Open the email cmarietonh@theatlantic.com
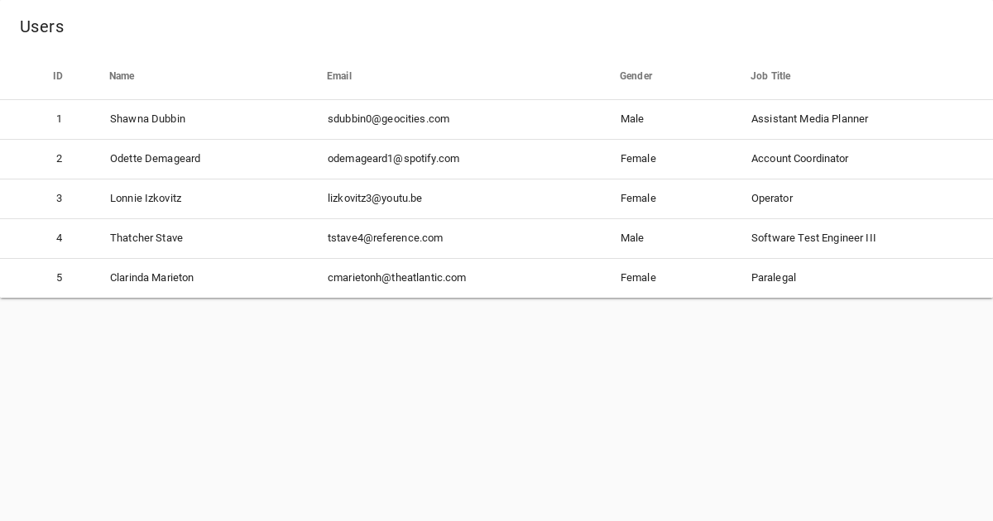This screenshot has width=993, height=521. [396, 278]
